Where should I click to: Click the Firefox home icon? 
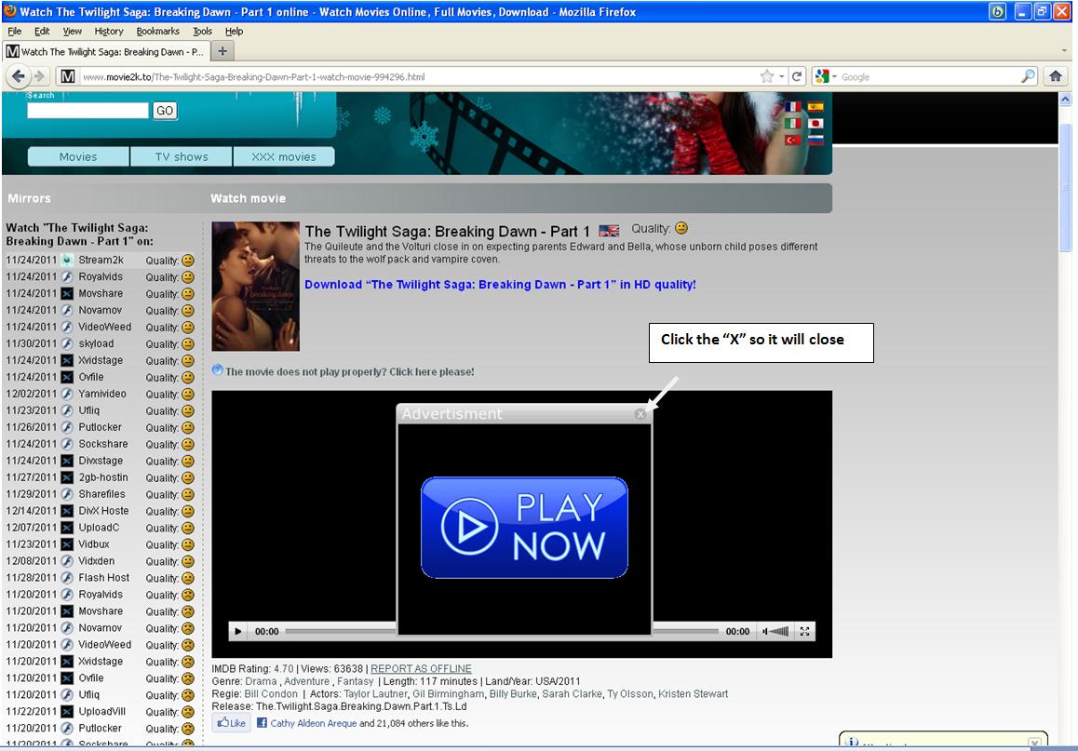[x=1056, y=75]
